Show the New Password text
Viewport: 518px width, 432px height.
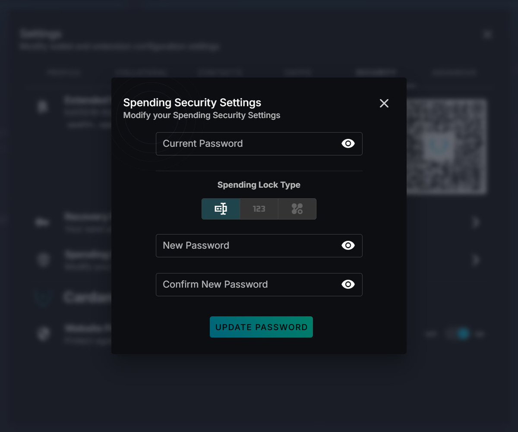tap(348, 246)
